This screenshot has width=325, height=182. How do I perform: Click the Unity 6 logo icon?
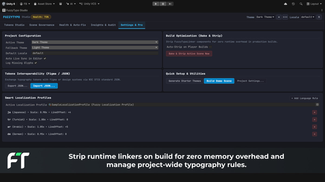coord(4,4)
